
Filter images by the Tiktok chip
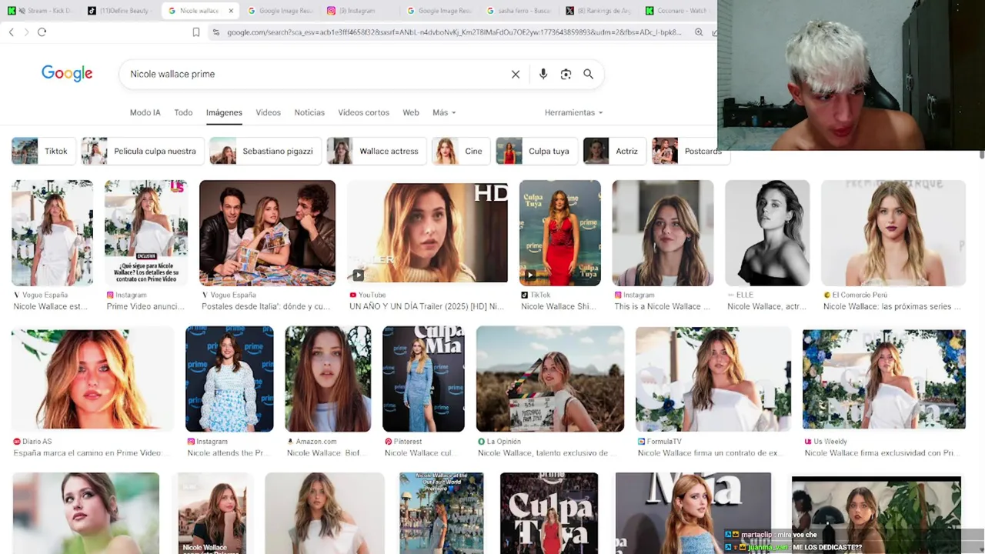pos(44,151)
